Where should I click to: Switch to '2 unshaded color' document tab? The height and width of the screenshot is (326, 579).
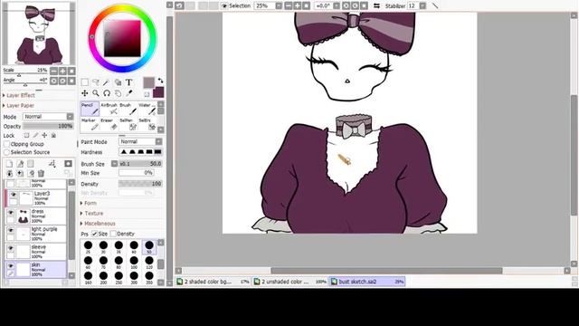coord(290,282)
